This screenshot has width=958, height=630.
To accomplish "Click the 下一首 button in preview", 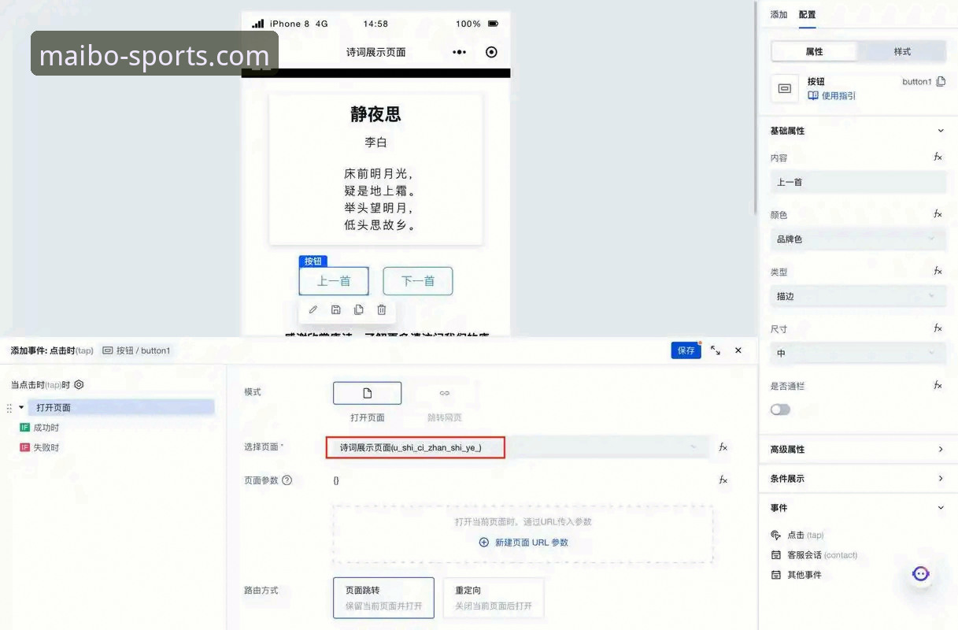I will [x=418, y=281].
